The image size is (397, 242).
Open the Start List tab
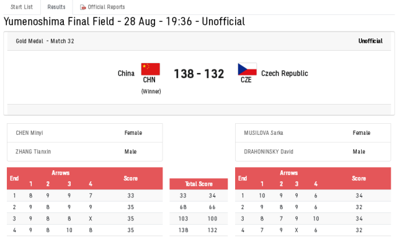tap(22, 7)
